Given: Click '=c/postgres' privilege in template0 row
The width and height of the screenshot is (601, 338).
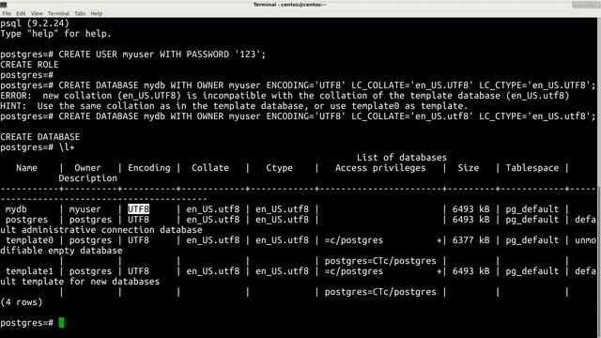Looking at the screenshot, I should click(354, 240).
